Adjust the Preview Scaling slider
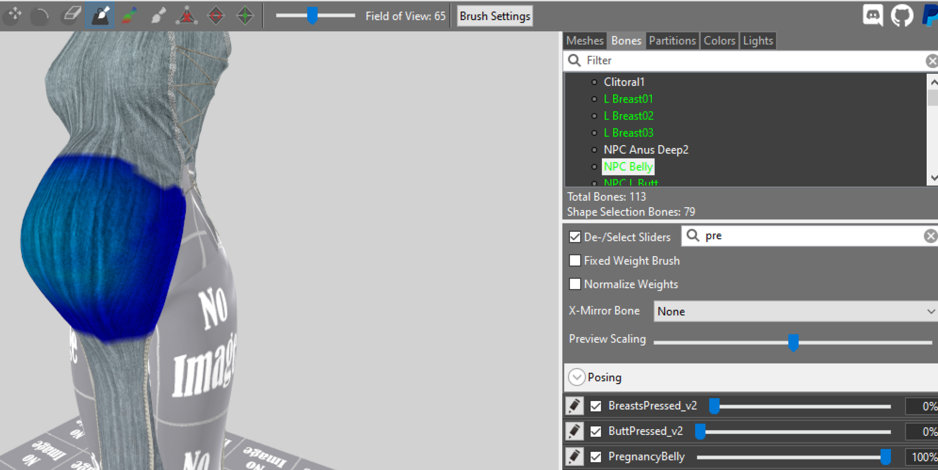The height and width of the screenshot is (470, 938). click(x=793, y=342)
